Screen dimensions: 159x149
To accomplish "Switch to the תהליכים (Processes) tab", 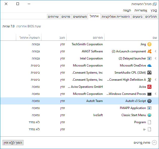I will (151, 17).
